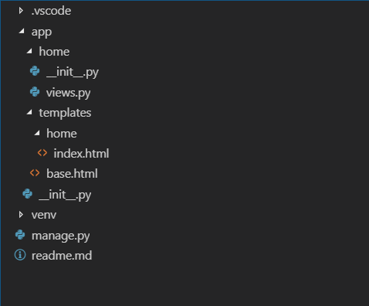Click HTML icon beside base.html
Image resolution: width=369 pixels, height=306 pixels.
35,173
